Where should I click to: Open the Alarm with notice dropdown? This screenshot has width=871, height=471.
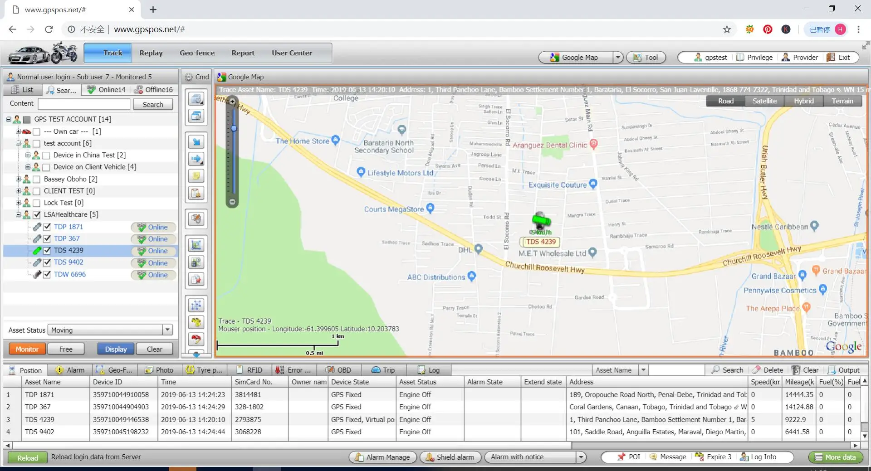coord(581,457)
